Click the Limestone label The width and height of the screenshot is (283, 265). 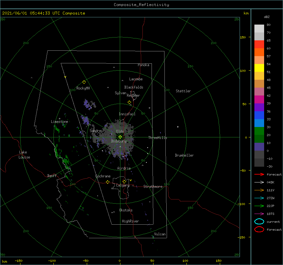pos(59,122)
